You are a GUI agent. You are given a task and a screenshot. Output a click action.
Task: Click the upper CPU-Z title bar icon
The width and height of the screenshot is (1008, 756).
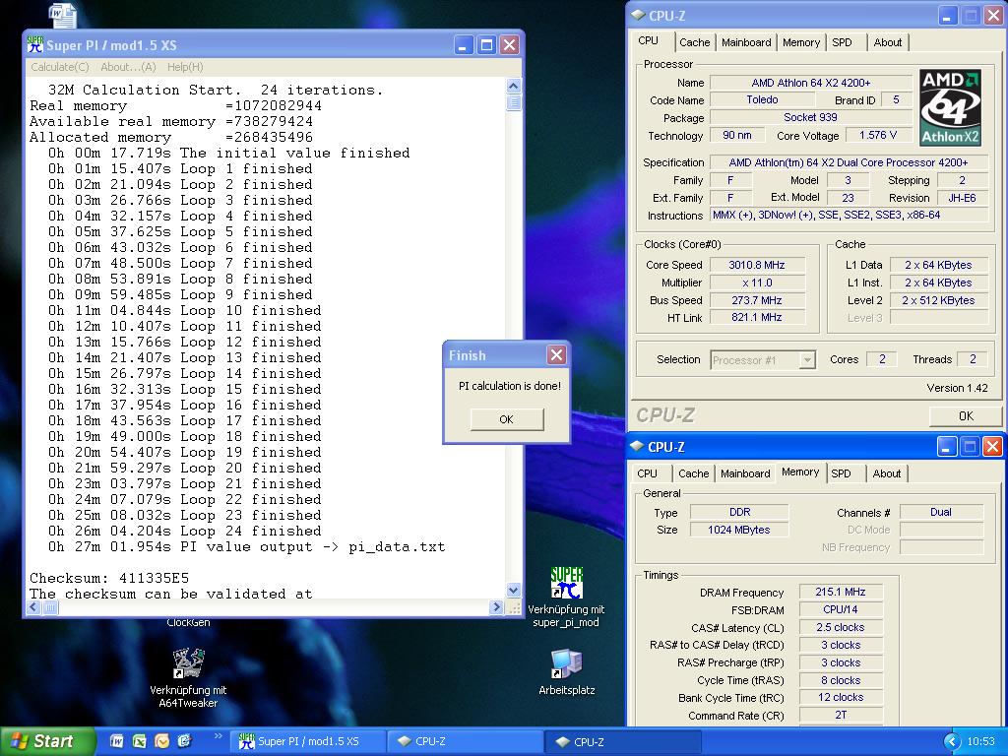[x=638, y=15]
